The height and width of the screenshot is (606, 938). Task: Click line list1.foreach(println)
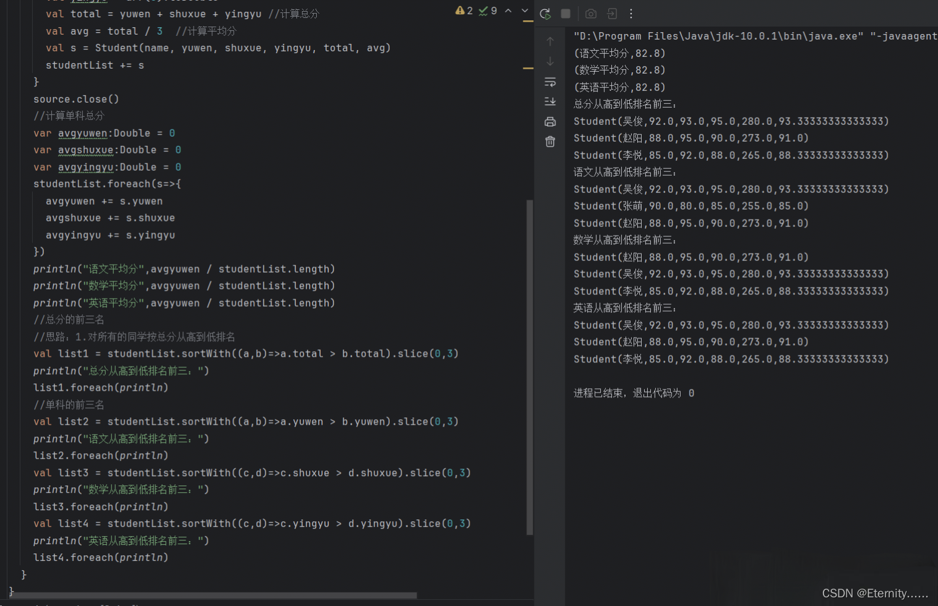pyautogui.click(x=101, y=388)
